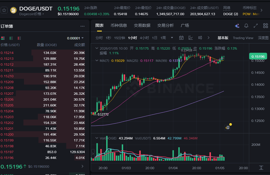This screenshot has width=270, height=175.
Task: Show only buy orders view
Action: [11, 38]
